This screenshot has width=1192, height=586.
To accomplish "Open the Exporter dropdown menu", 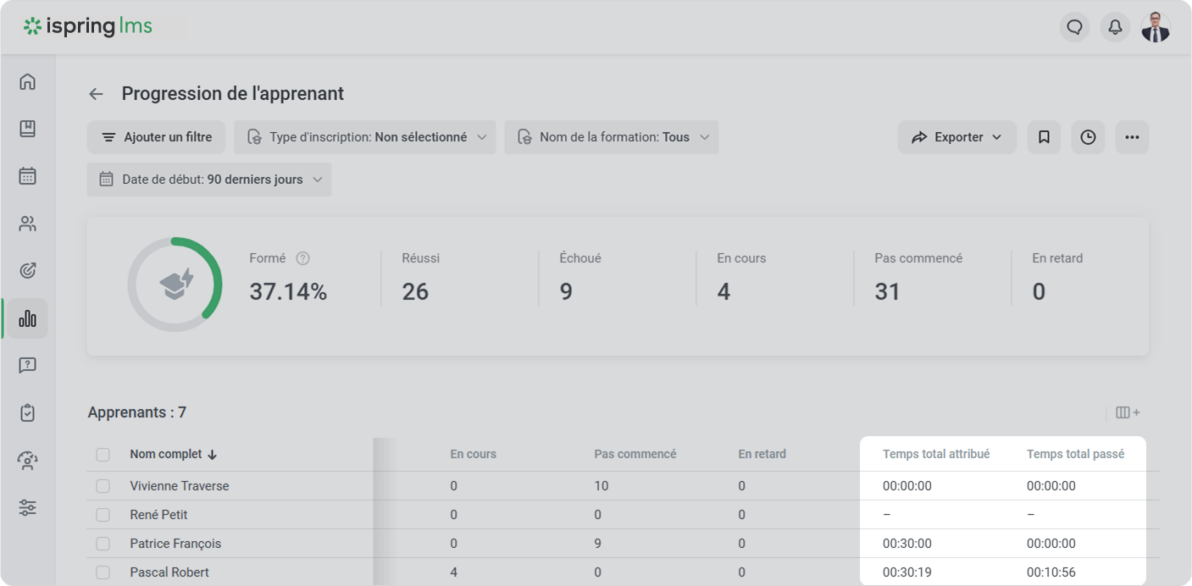I will 956,137.
